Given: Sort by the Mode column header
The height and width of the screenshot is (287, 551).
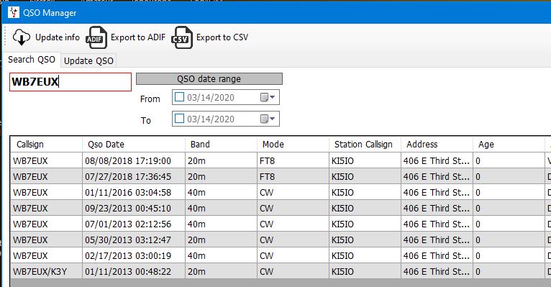Looking at the screenshot, I should pos(293,145).
